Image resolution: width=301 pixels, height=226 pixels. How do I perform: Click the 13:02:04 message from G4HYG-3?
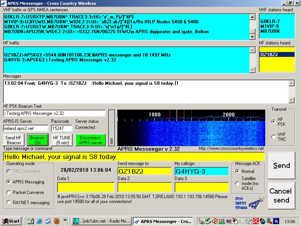click(91, 83)
